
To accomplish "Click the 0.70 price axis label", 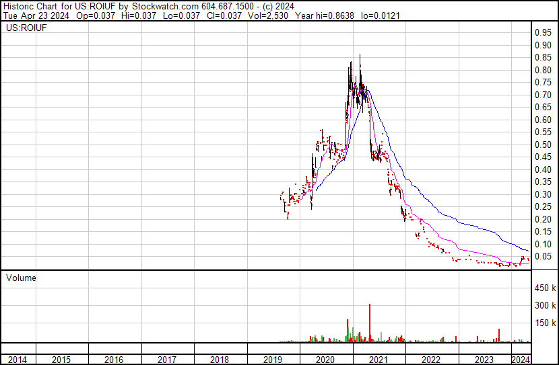I will [x=543, y=95].
